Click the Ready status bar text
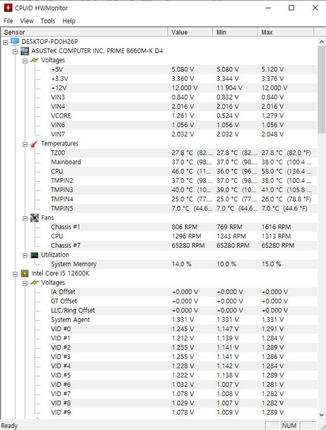This screenshot has height=430, width=326. click(x=9, y=426)
